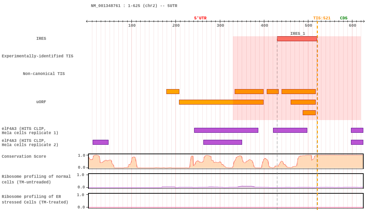Click the NM_001348761 transcript title
This screenshot has height=212, width=370.
pyautogui.click(x=134, y=6)
